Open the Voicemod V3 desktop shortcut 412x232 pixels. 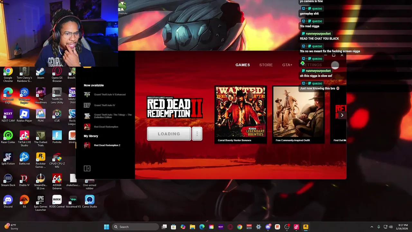click(73, 202)
